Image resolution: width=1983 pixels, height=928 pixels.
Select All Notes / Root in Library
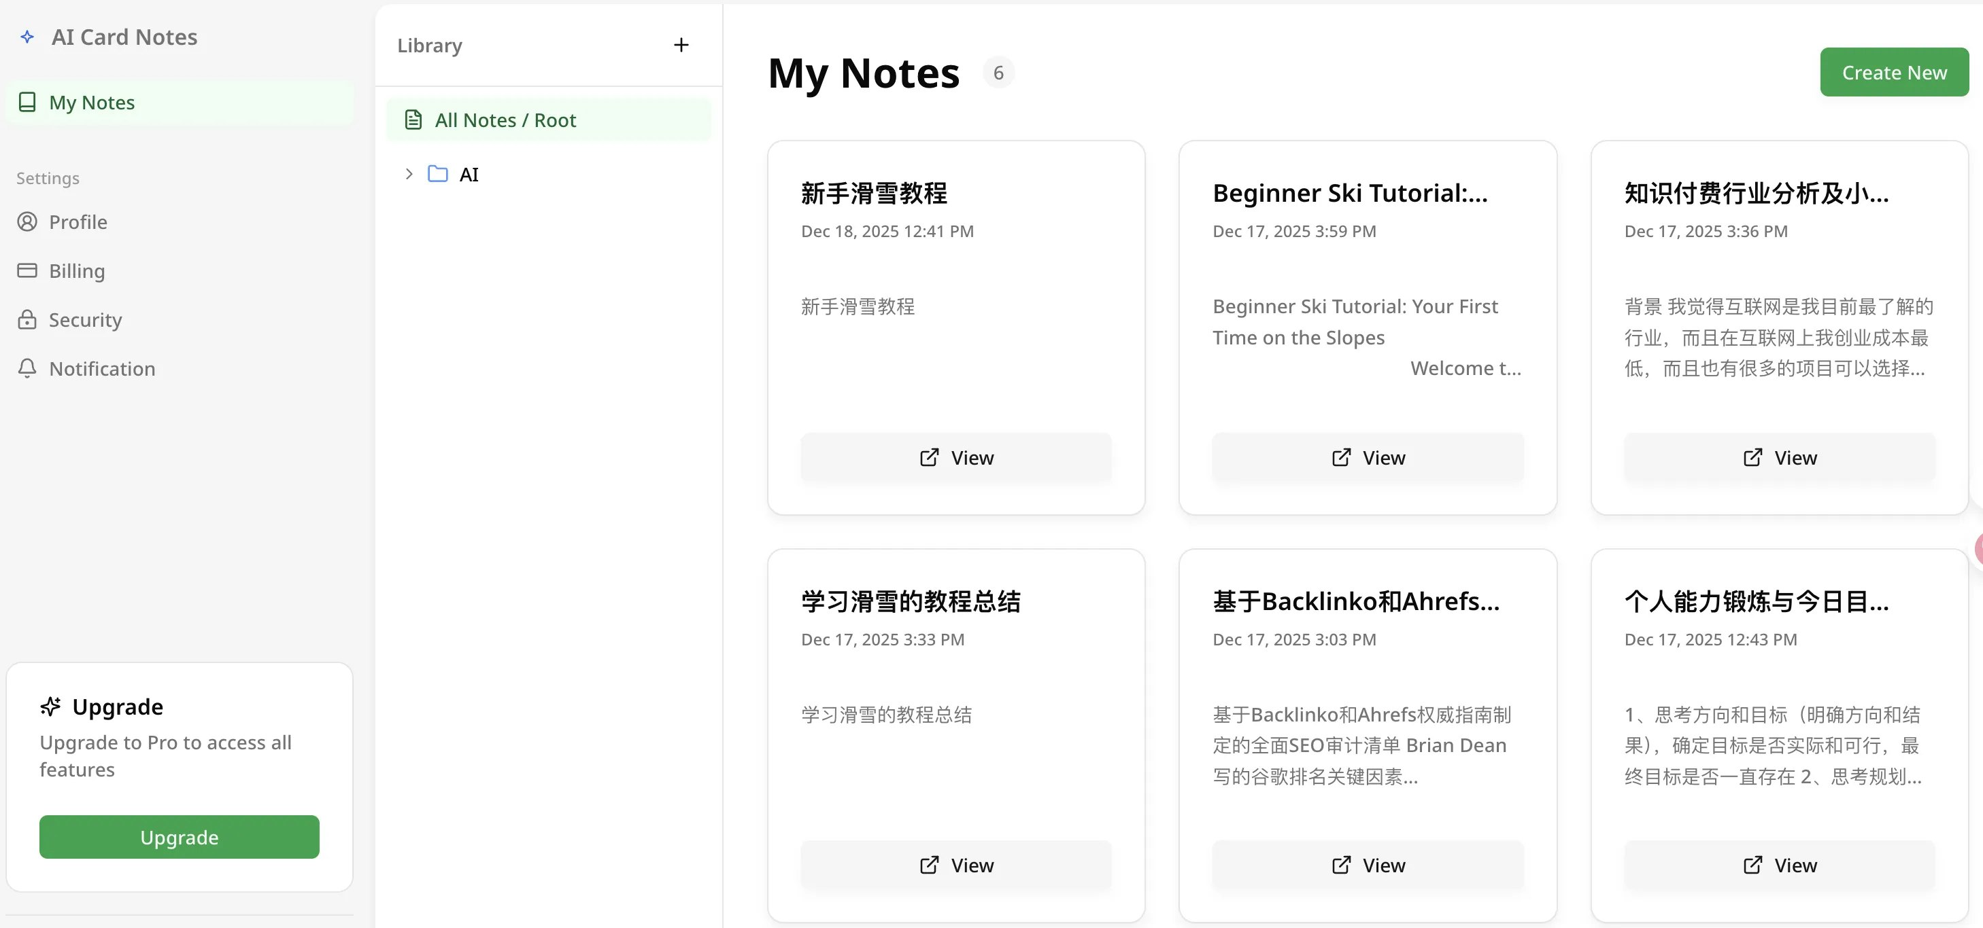506,120
